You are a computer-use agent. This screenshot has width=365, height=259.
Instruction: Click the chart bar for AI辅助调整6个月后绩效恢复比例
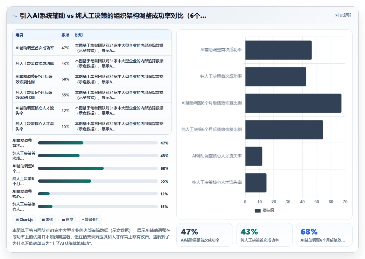293,103
